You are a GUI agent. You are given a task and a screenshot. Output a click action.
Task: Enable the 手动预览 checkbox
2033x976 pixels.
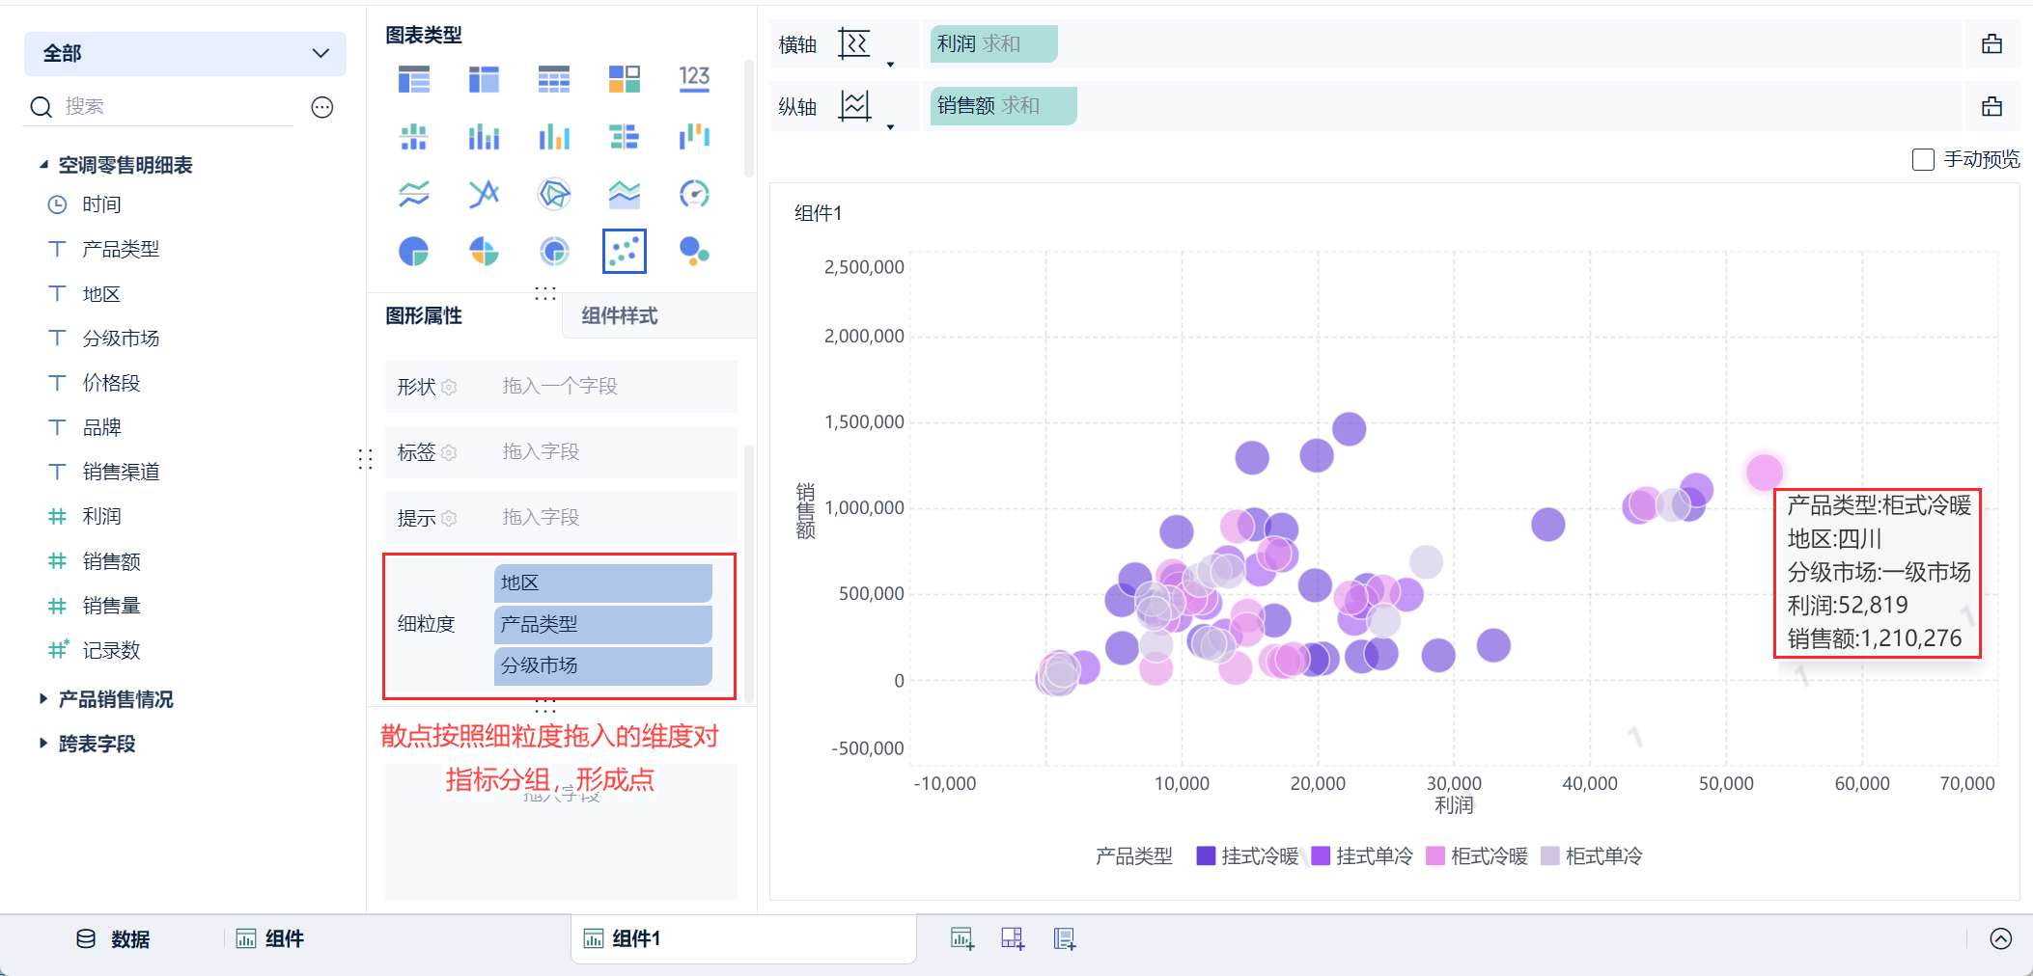[1923, 159]
